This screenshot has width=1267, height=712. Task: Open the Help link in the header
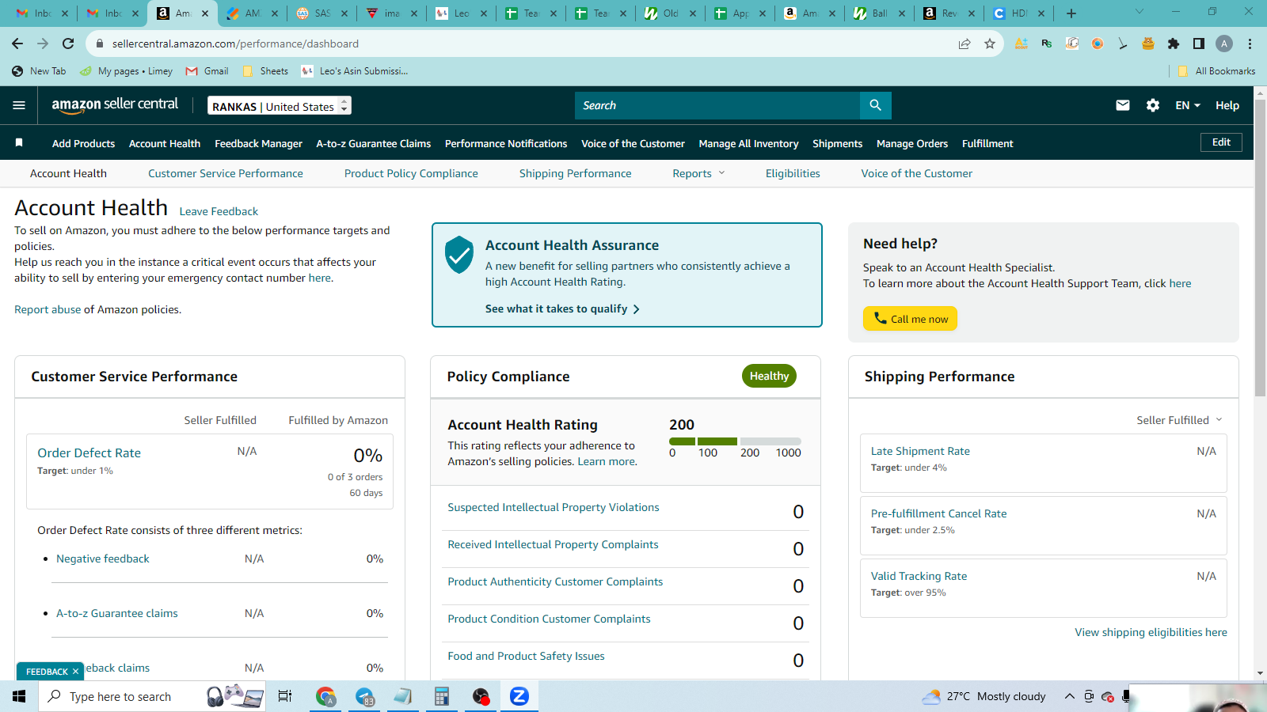pyautogui.click(x=1227, y=105)
